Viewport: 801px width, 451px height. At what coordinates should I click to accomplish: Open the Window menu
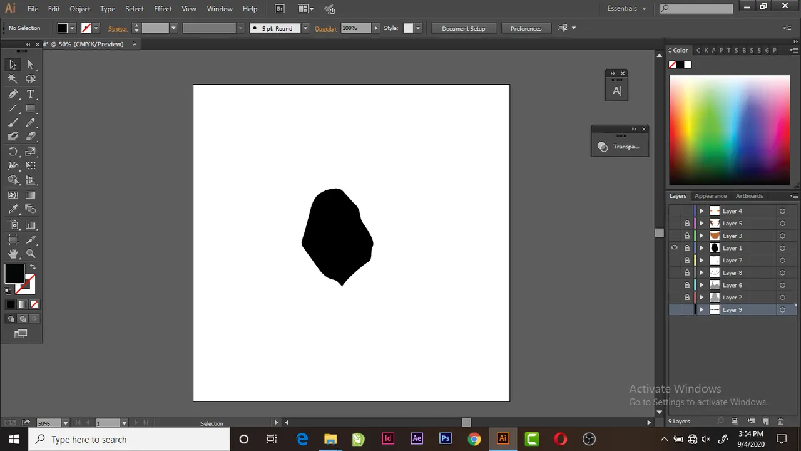point(220,9)
